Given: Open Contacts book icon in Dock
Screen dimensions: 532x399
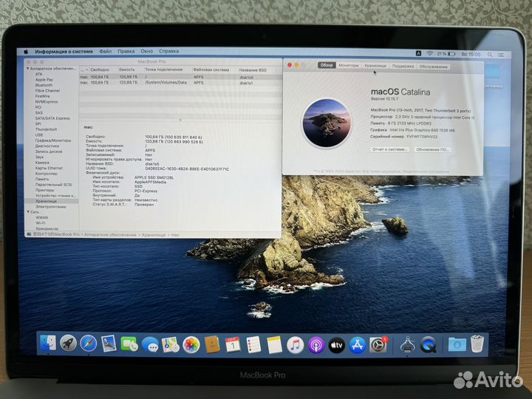Looking at the screenshot, I should point(212,345).
